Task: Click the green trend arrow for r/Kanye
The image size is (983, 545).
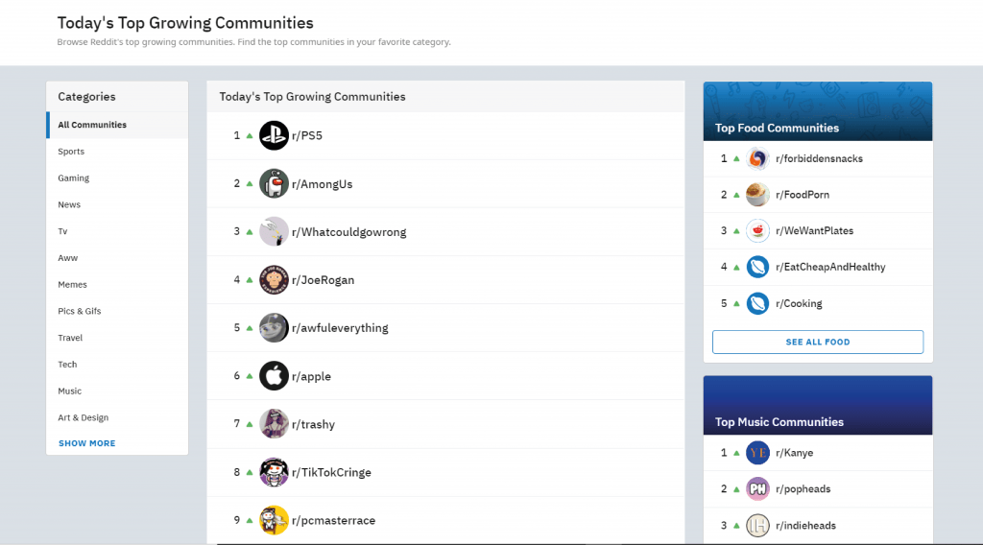Action: click(736, 453)
